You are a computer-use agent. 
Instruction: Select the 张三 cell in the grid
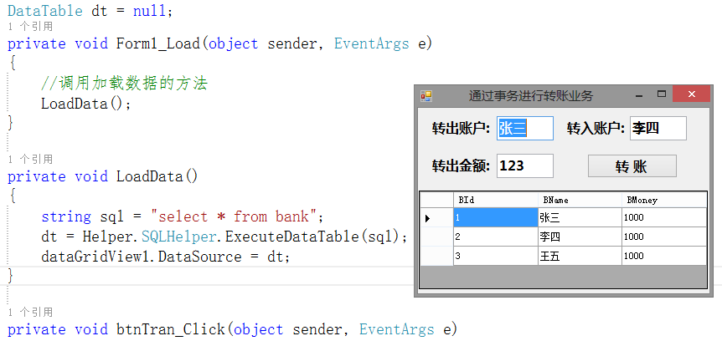[x=580, y=217]
